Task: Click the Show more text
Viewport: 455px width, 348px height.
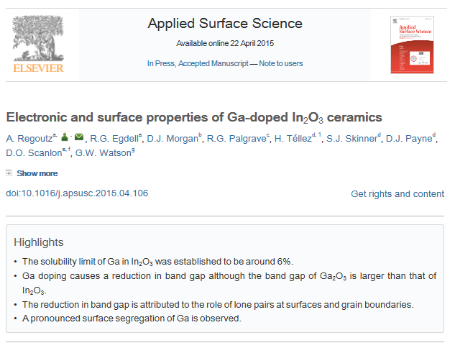Action: 37,173
